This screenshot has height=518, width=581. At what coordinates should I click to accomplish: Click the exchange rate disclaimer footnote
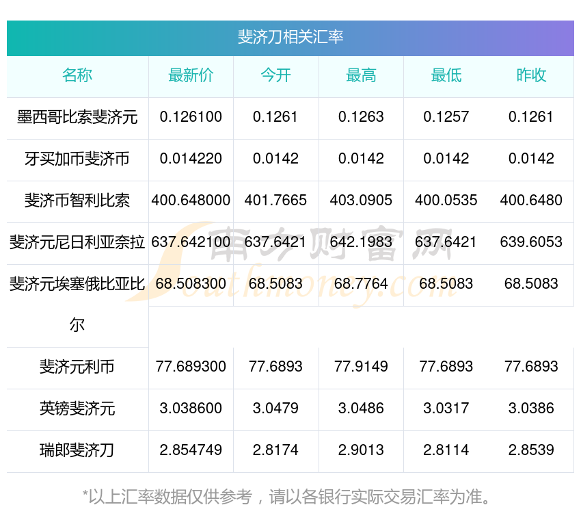(x=290, y=496)
